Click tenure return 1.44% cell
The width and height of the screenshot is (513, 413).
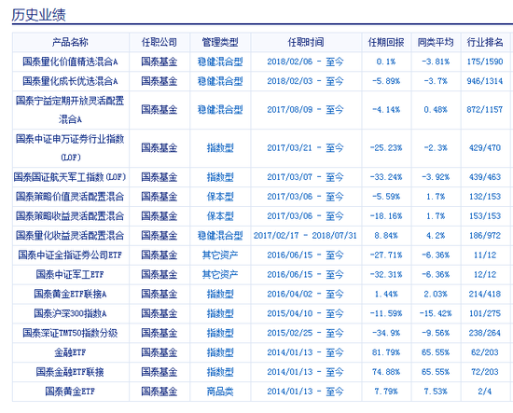[386, 294]
